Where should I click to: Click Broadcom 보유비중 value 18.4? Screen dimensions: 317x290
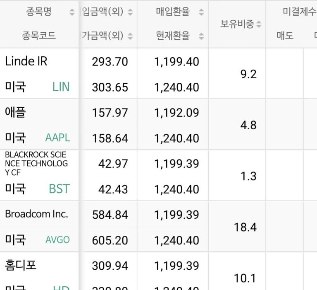[245, 227]
